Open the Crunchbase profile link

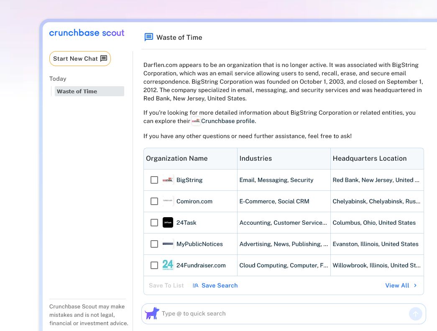[x=228, y=121]
